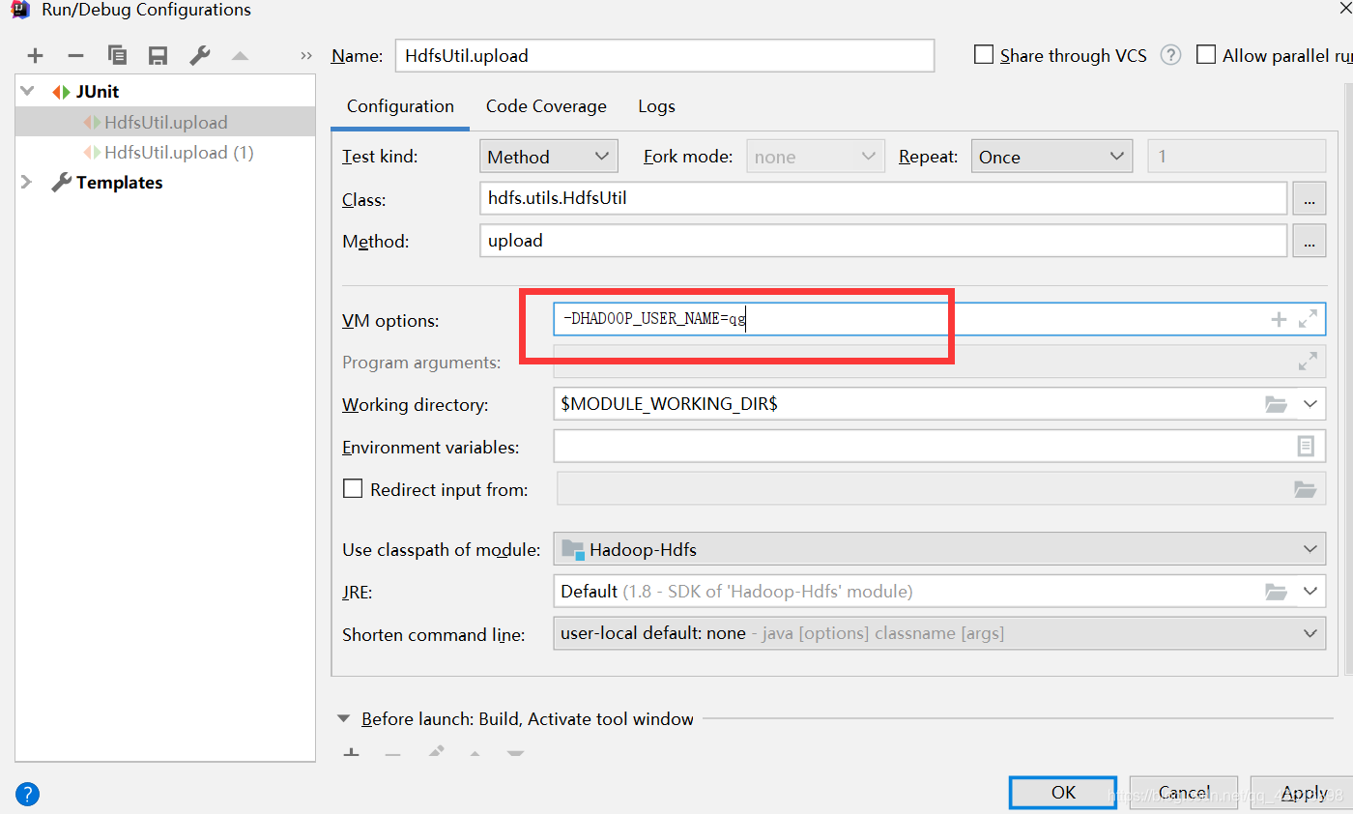
Task: Tick the Redirect input from checkbox
Action: click(x=353, y=489)
